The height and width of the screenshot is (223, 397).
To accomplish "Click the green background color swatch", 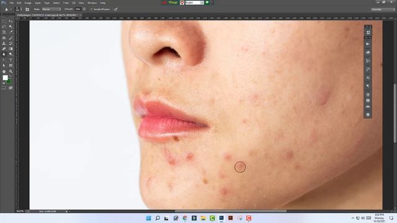I will (9, 81).
